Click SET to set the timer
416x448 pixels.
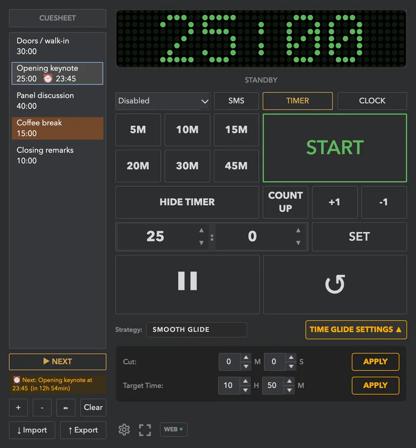pyautogui.click(x=359, y=237)
